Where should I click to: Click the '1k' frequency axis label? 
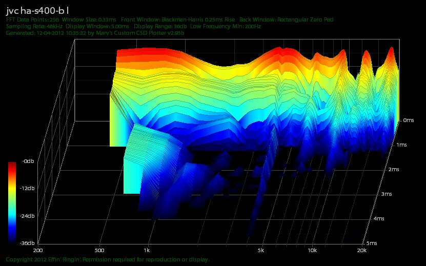click(x=147, y=250)
